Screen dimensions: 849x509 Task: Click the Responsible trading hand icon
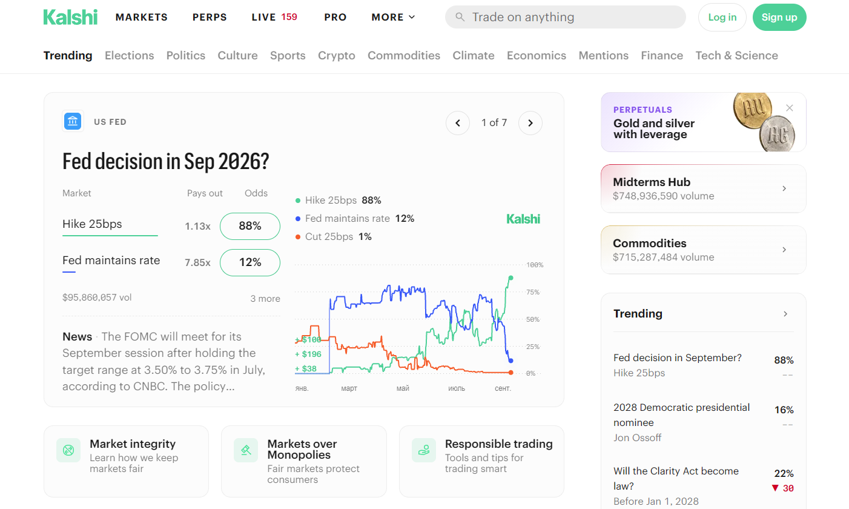424,450
